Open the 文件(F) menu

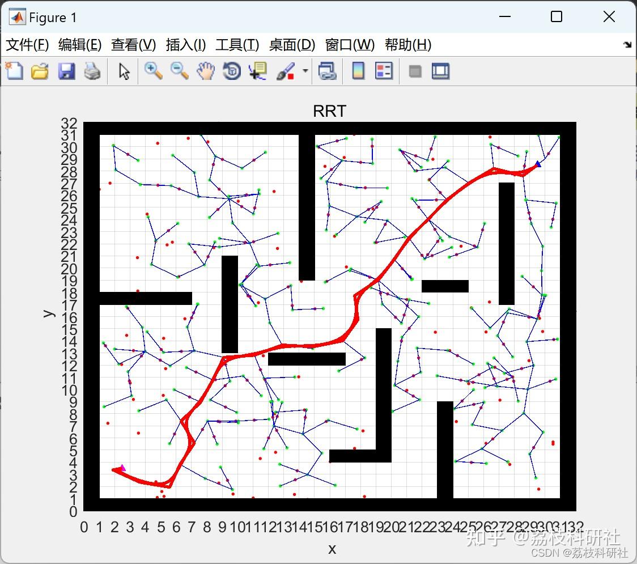[27, 45]
